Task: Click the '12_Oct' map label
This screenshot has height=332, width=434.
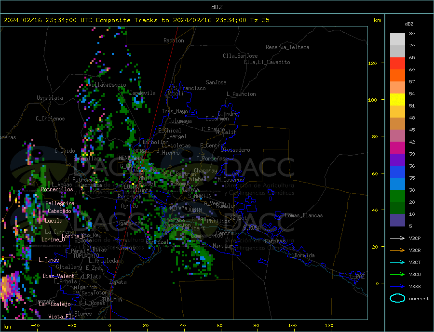Action: [238, 218]
